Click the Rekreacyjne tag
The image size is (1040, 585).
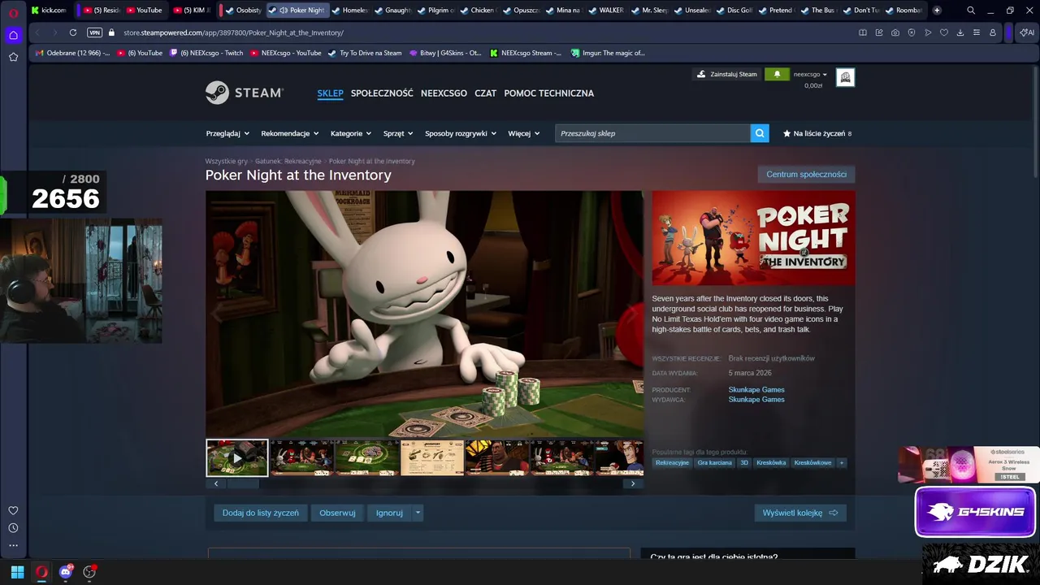(672, 462)
